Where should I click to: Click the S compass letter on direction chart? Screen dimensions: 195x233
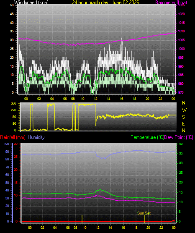pyautogui.click(x=183, y=117)
